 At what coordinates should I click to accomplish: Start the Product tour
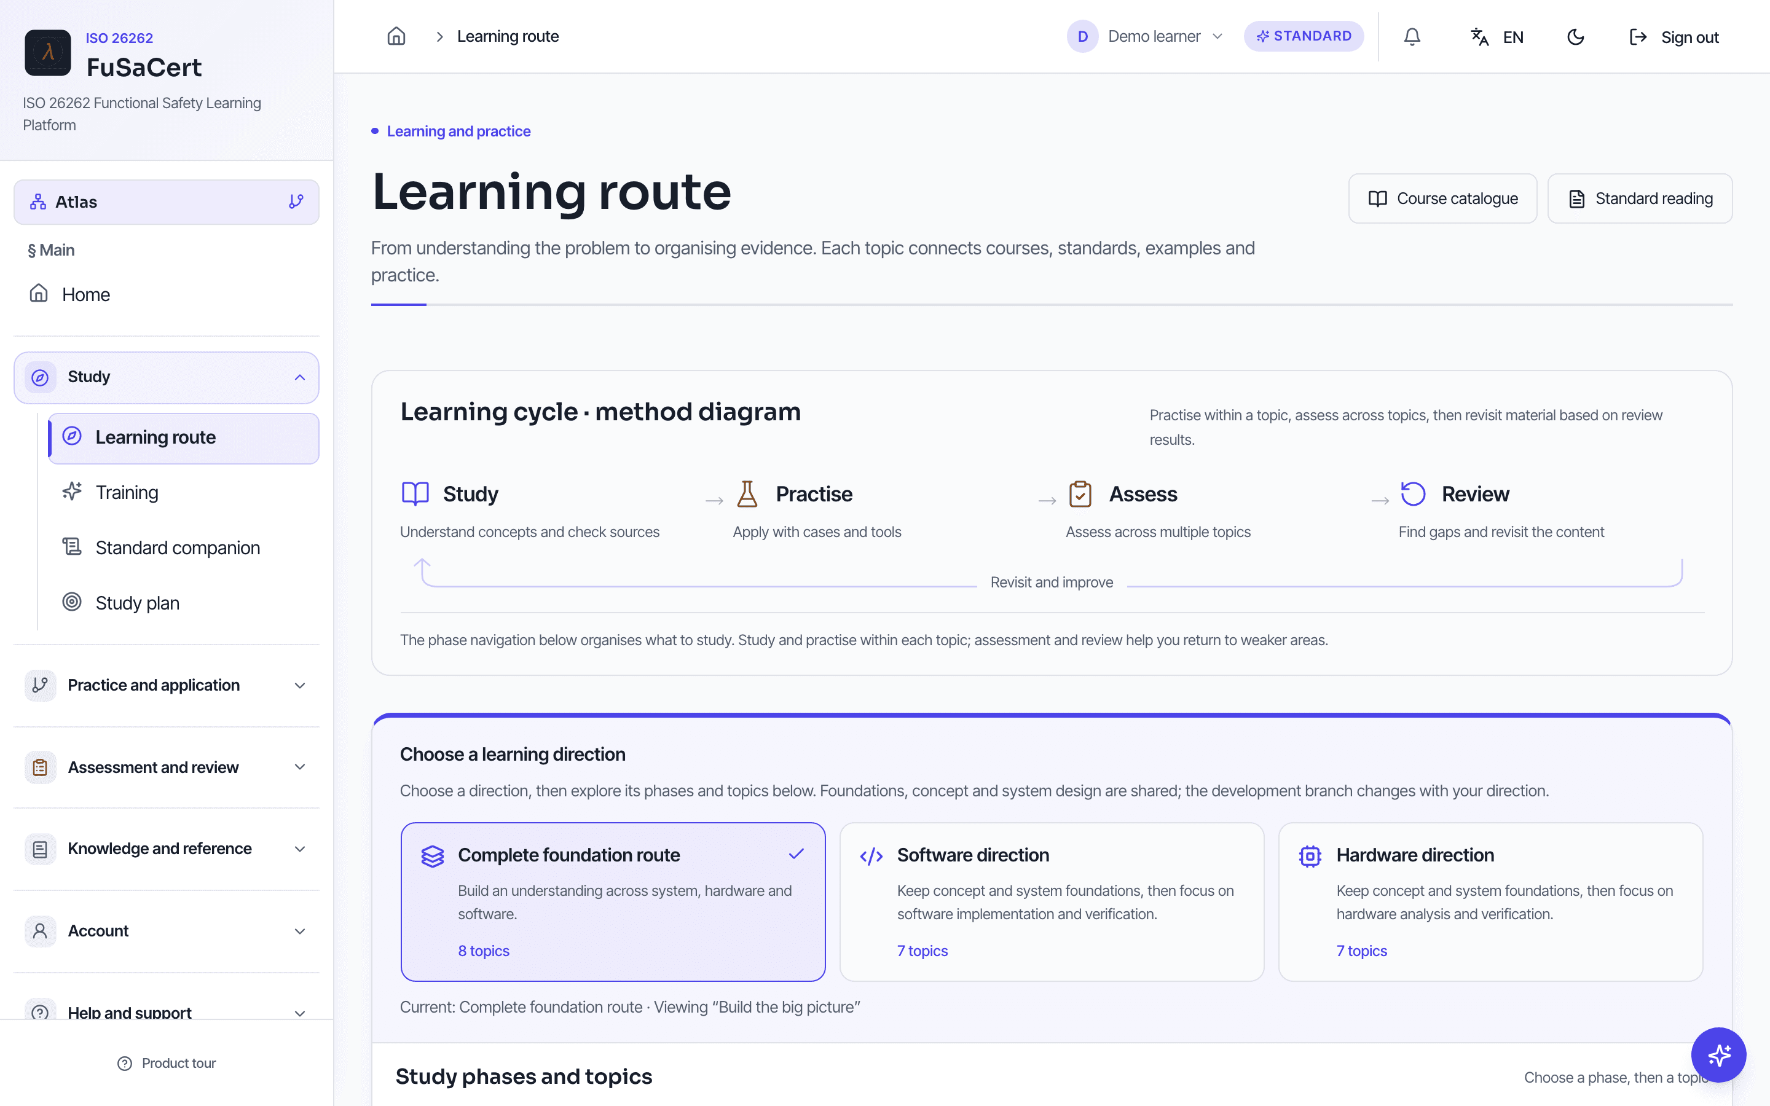(167, 1063)
